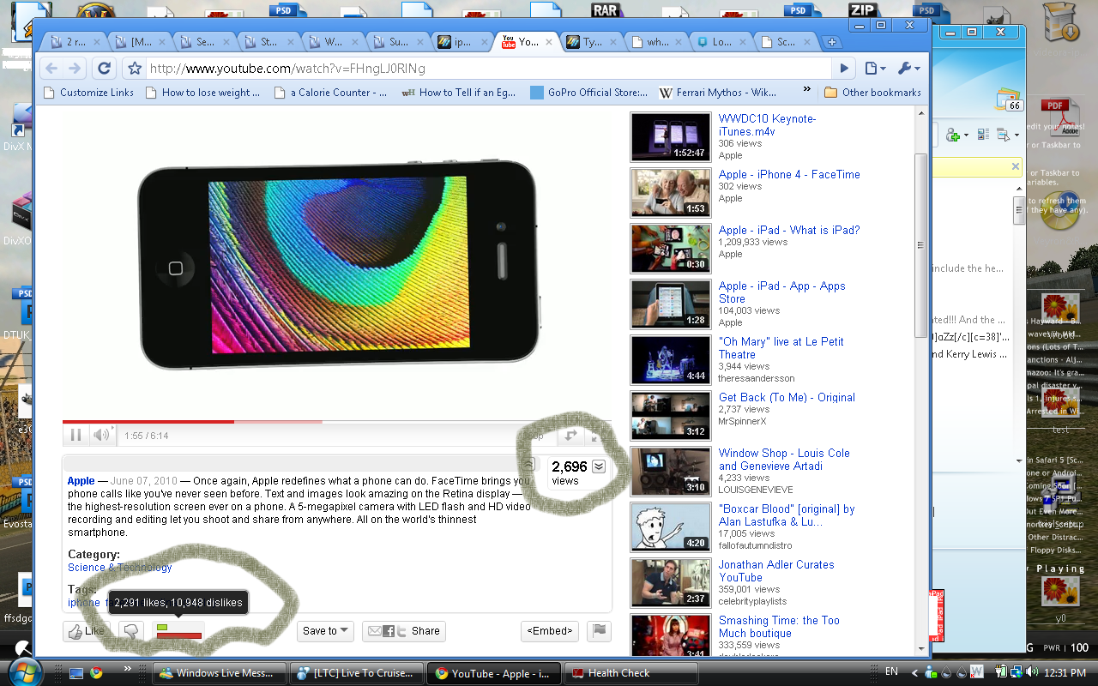Image resolution: width=1098 pixels, height=686 pixels.
Task: Open the Customize Links bookmark
Action: [x=88, y=93]
